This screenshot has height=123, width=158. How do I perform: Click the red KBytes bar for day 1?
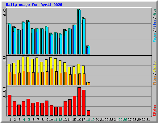[x=10, y=105]
